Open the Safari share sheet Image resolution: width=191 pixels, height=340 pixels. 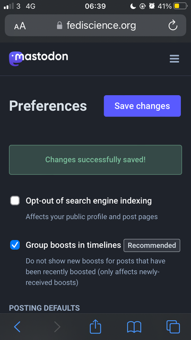coord(95,326)
